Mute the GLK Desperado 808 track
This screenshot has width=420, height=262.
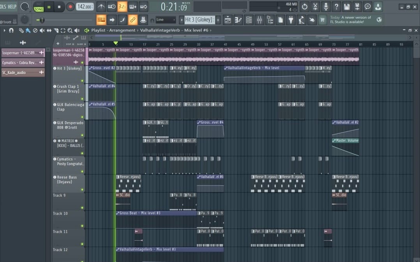82,135
